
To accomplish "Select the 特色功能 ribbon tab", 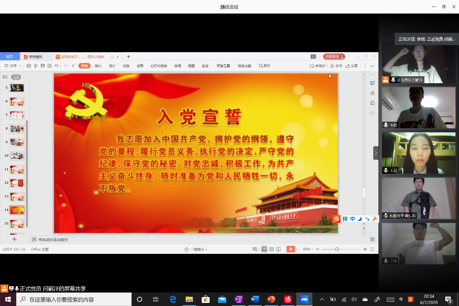I will pos(245,66).
